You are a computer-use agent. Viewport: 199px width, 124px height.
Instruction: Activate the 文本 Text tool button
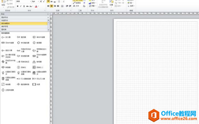pyautogui.click(x=76, y=6)
